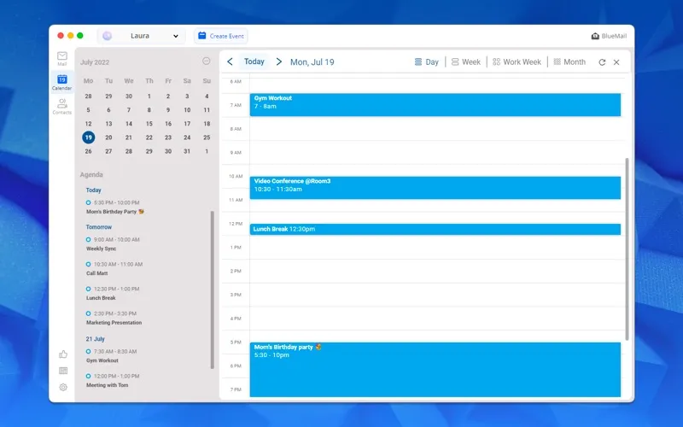Image resolution: width=683 pixels, height=427 pixels.
Task: Select July 26 in mini calendar
Action: pyautogui.click(x=89, y=151)
